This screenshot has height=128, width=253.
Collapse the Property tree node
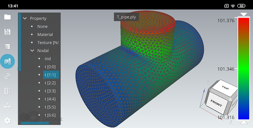click(25, 18)
